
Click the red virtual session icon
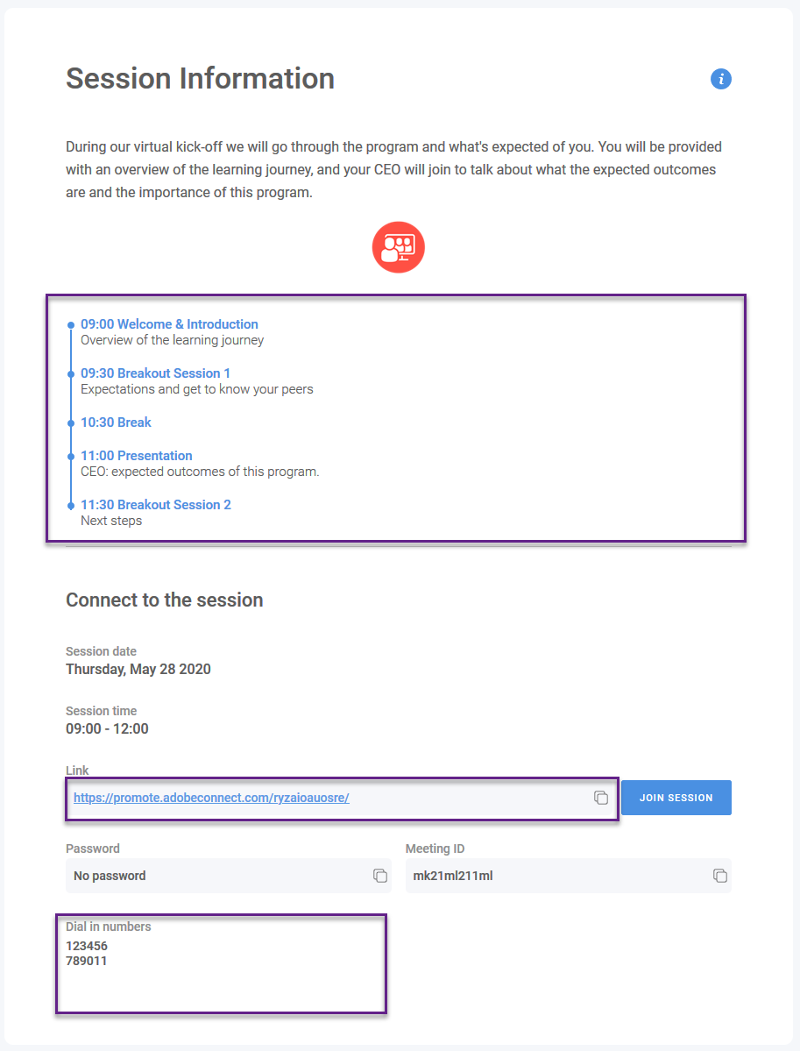pos(399,247)
